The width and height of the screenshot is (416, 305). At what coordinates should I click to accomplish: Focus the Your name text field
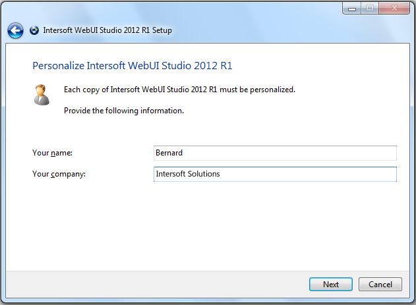pos(274,153)
